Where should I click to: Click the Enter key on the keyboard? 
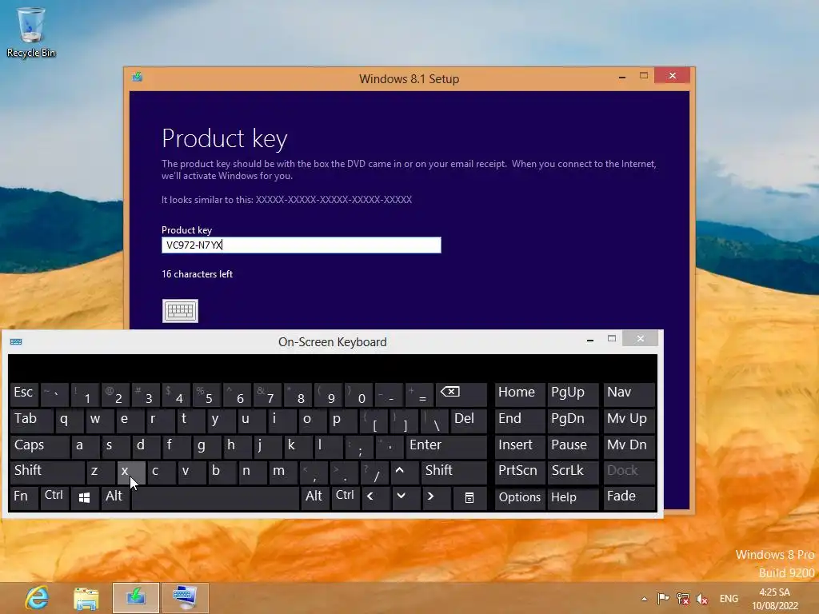point(446,446)
